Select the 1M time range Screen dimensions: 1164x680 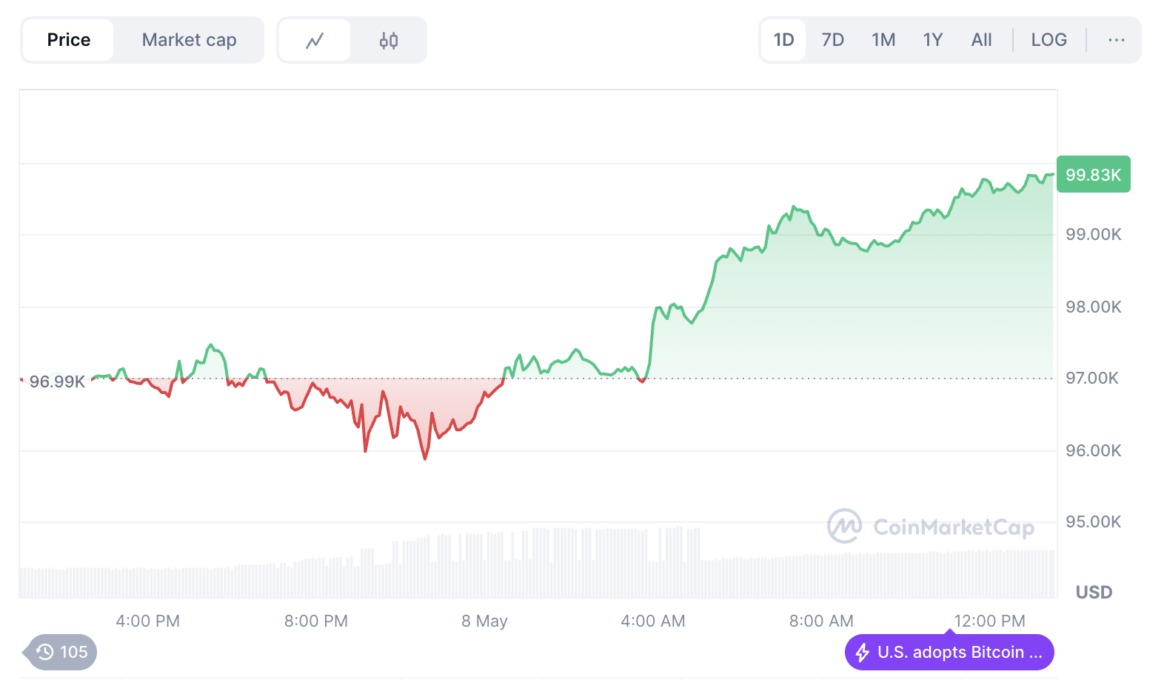tap(883, 40)
